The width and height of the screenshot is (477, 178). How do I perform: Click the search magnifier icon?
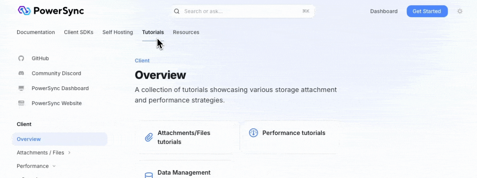(x=177, y=11)
